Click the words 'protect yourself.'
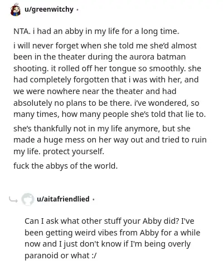 pos(74,151)
